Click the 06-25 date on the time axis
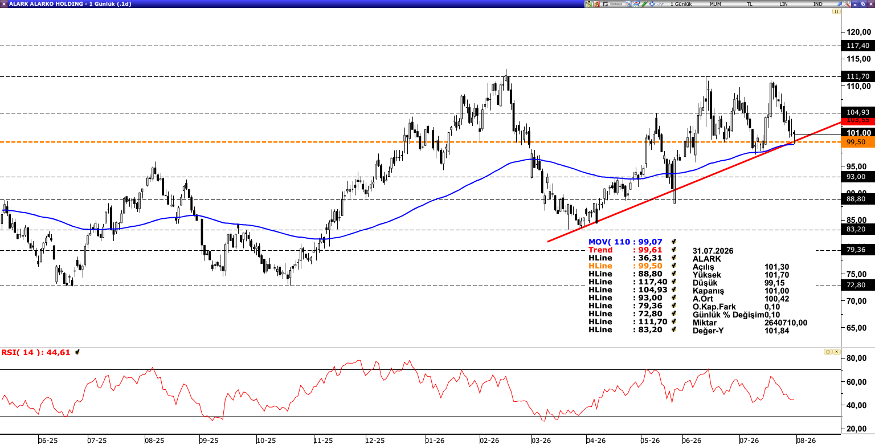The image size is (875, 444). 48,441
